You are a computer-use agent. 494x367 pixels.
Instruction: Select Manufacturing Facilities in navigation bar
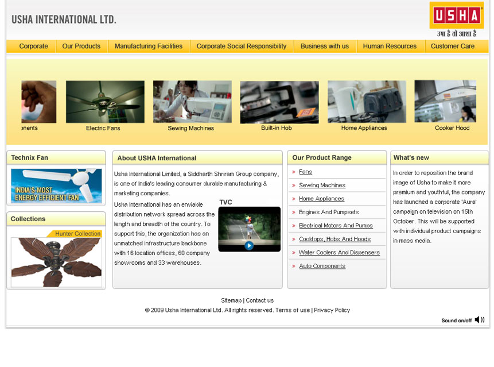(148, 47)
